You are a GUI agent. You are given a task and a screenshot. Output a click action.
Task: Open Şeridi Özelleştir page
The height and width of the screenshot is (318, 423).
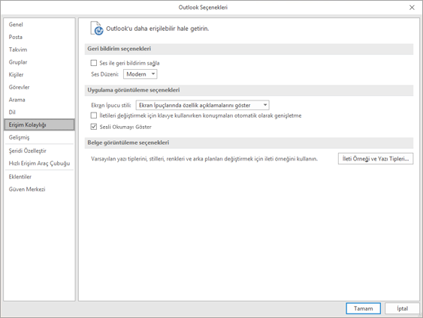[39, 151]
